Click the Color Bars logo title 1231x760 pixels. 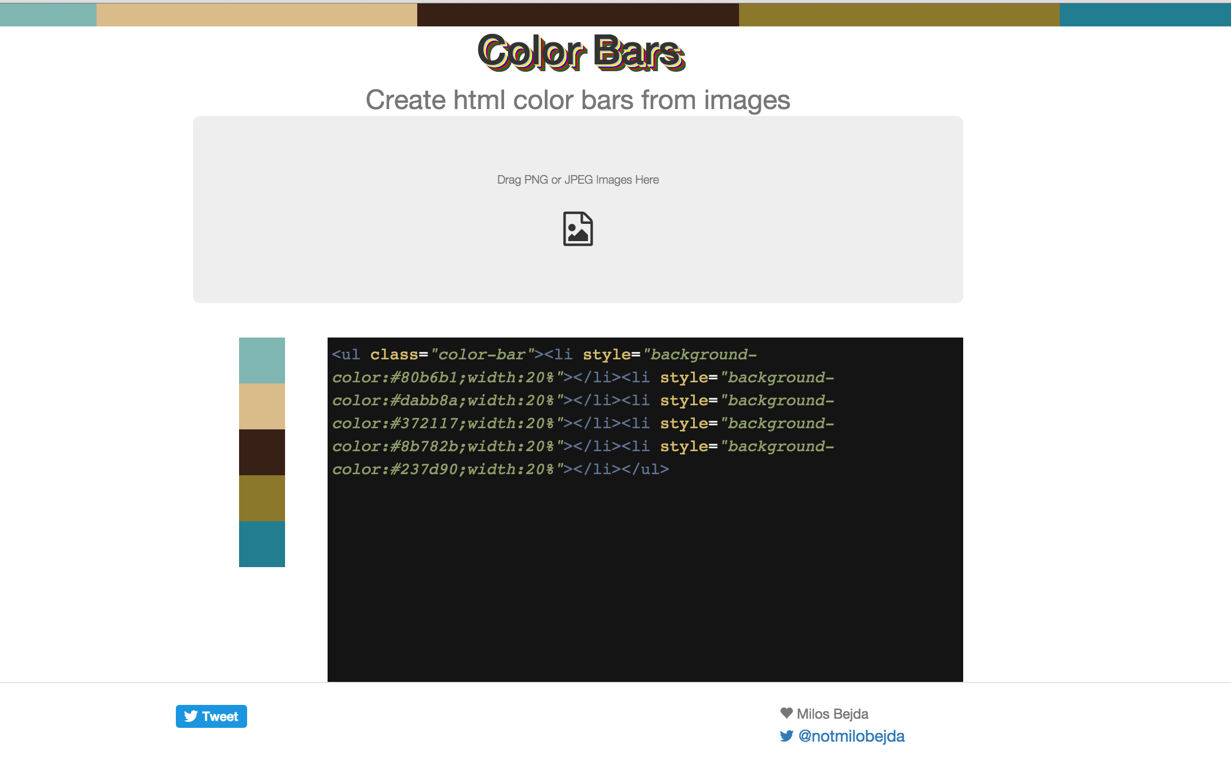pos(581,52)
